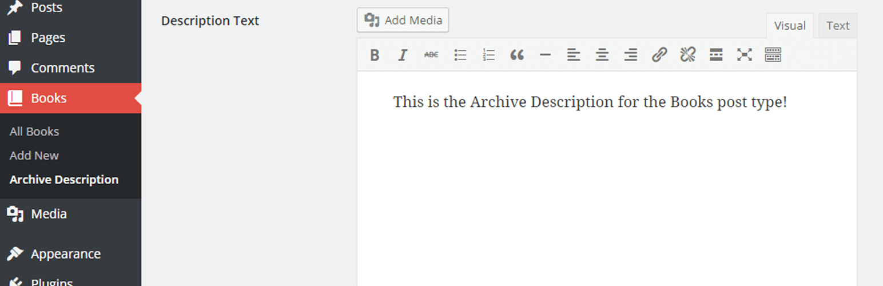Switch to the Visual editor tab

tap(790, 26)
